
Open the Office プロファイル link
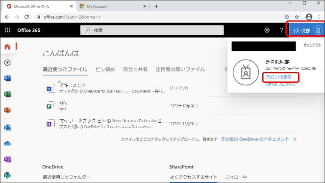[280, 84]
